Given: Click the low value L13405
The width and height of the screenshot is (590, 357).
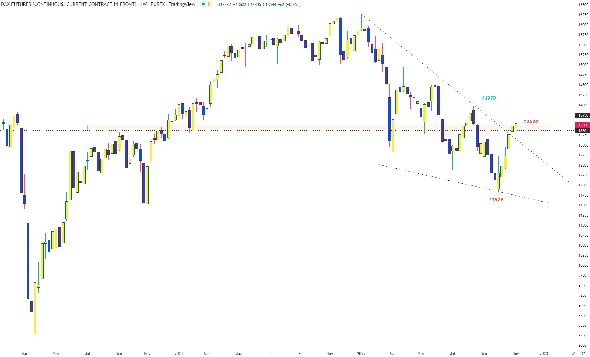Looking at the screenshot, I should 255,5.
